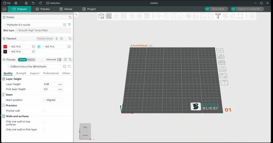Click the add filament icon

pos(62,39)
